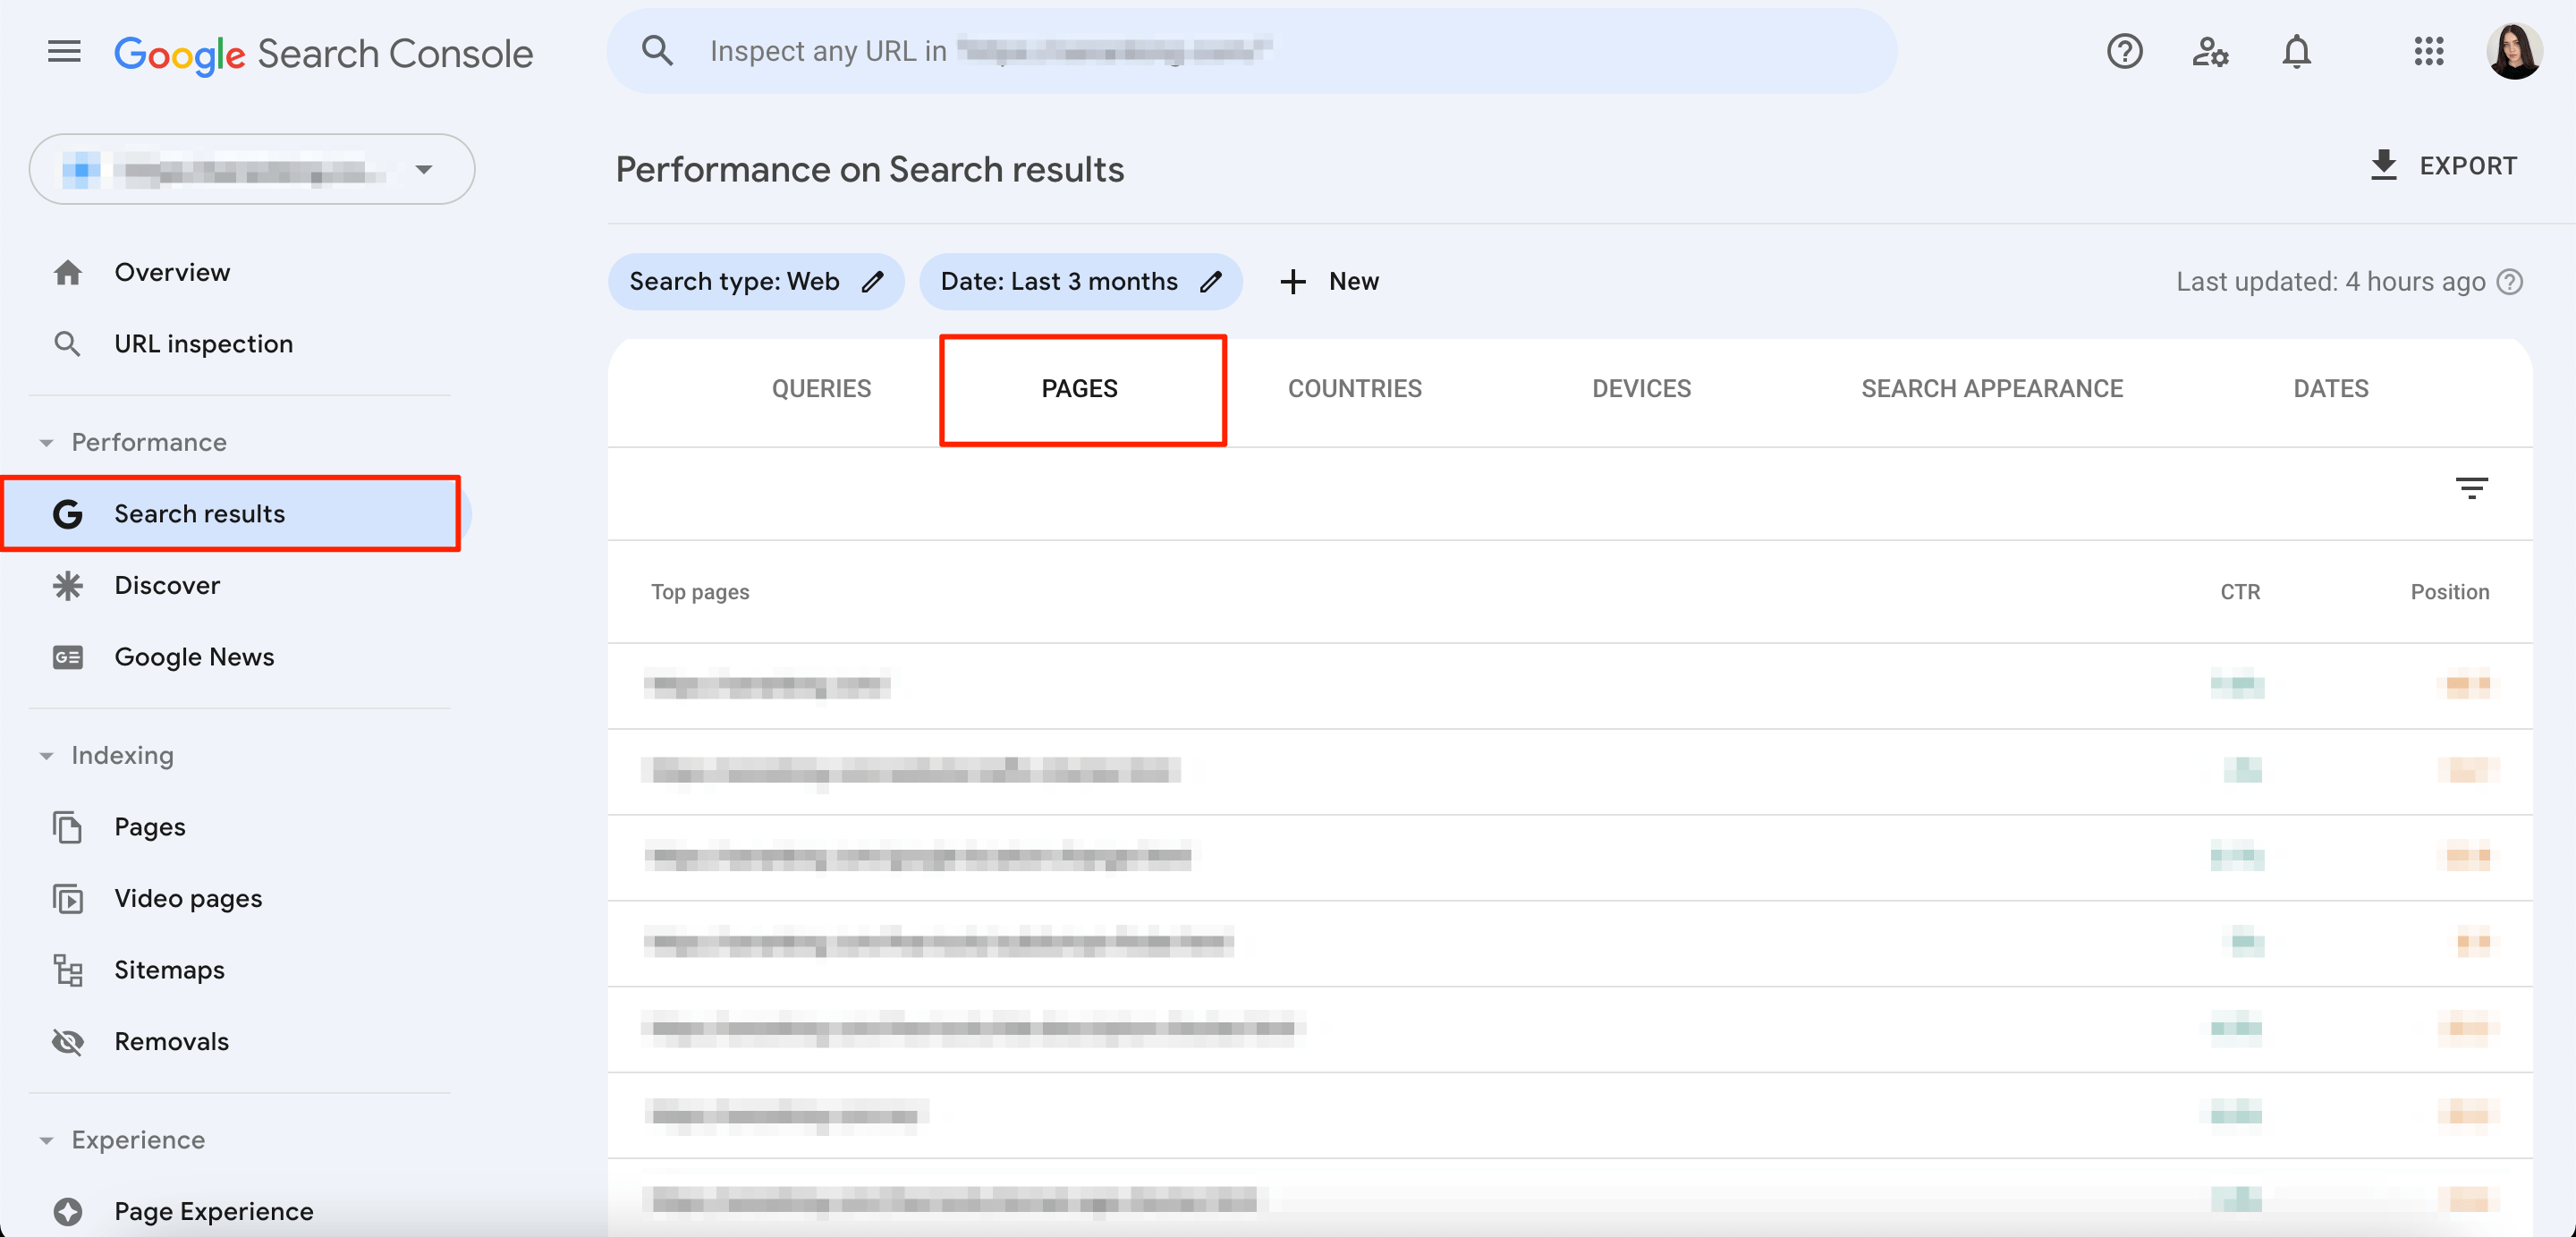Viewport: 2576px width, 1237px height.
Task: Open Google News performance report
Action: pyautogui.click(x=194, y=656)
